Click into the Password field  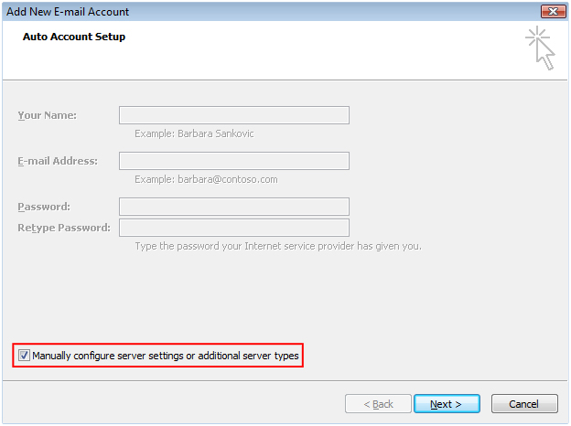pyautogui.click(x=234, y=207)
